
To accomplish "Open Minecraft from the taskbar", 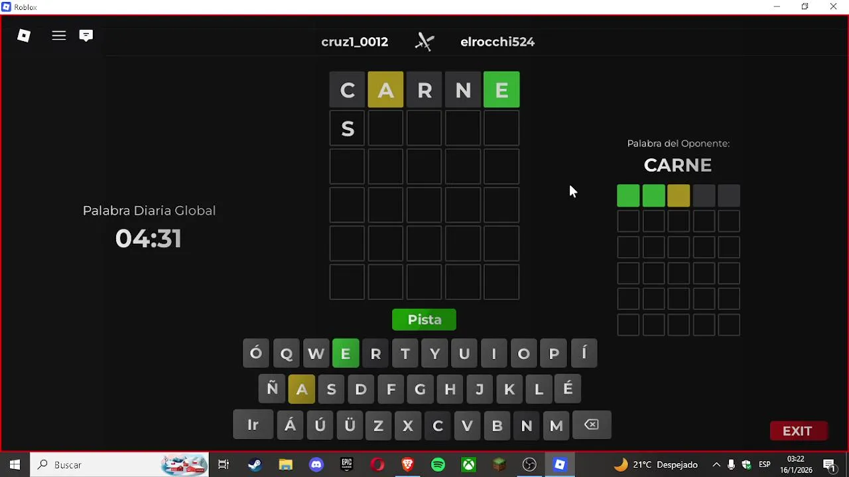I will [x=499, y=465].
